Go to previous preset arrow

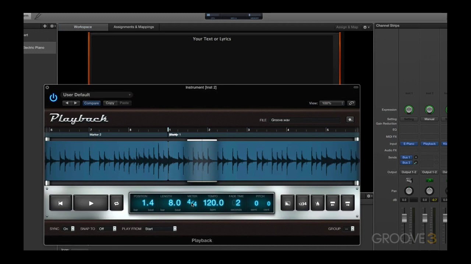(x=67, y=103)
